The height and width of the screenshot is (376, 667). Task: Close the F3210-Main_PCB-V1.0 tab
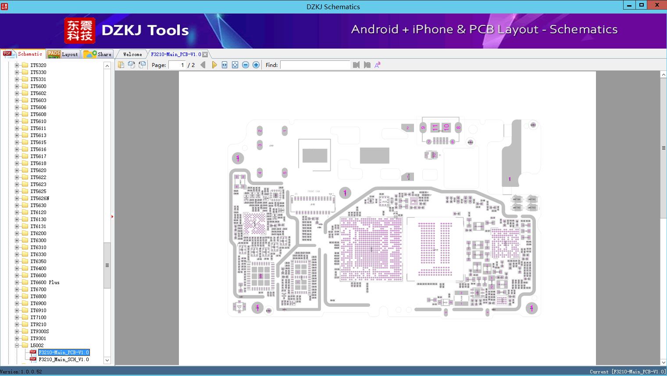point(205,55)
